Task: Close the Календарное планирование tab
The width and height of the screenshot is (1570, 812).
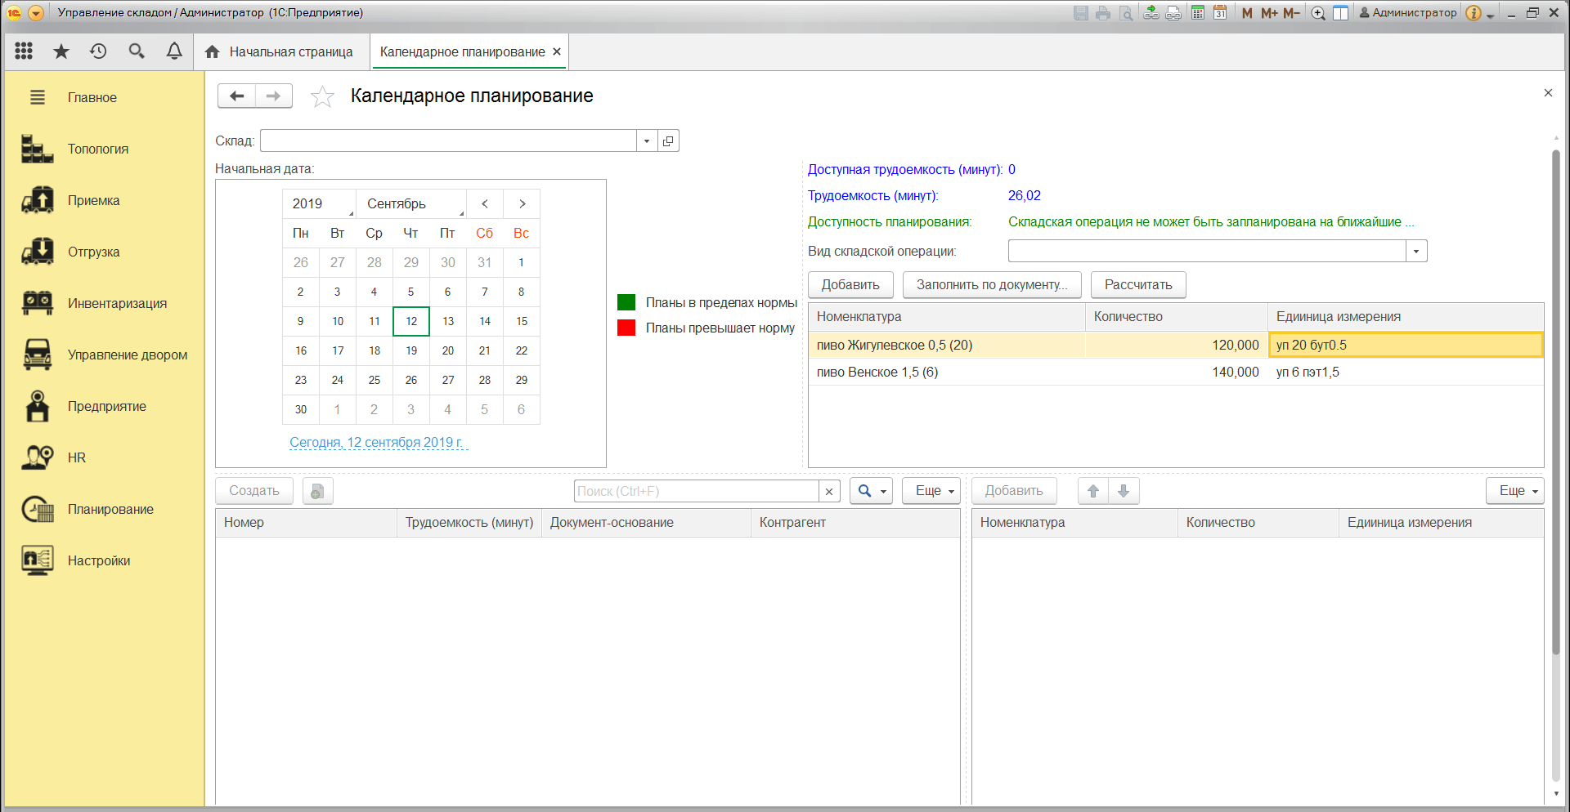Action: 557,51
